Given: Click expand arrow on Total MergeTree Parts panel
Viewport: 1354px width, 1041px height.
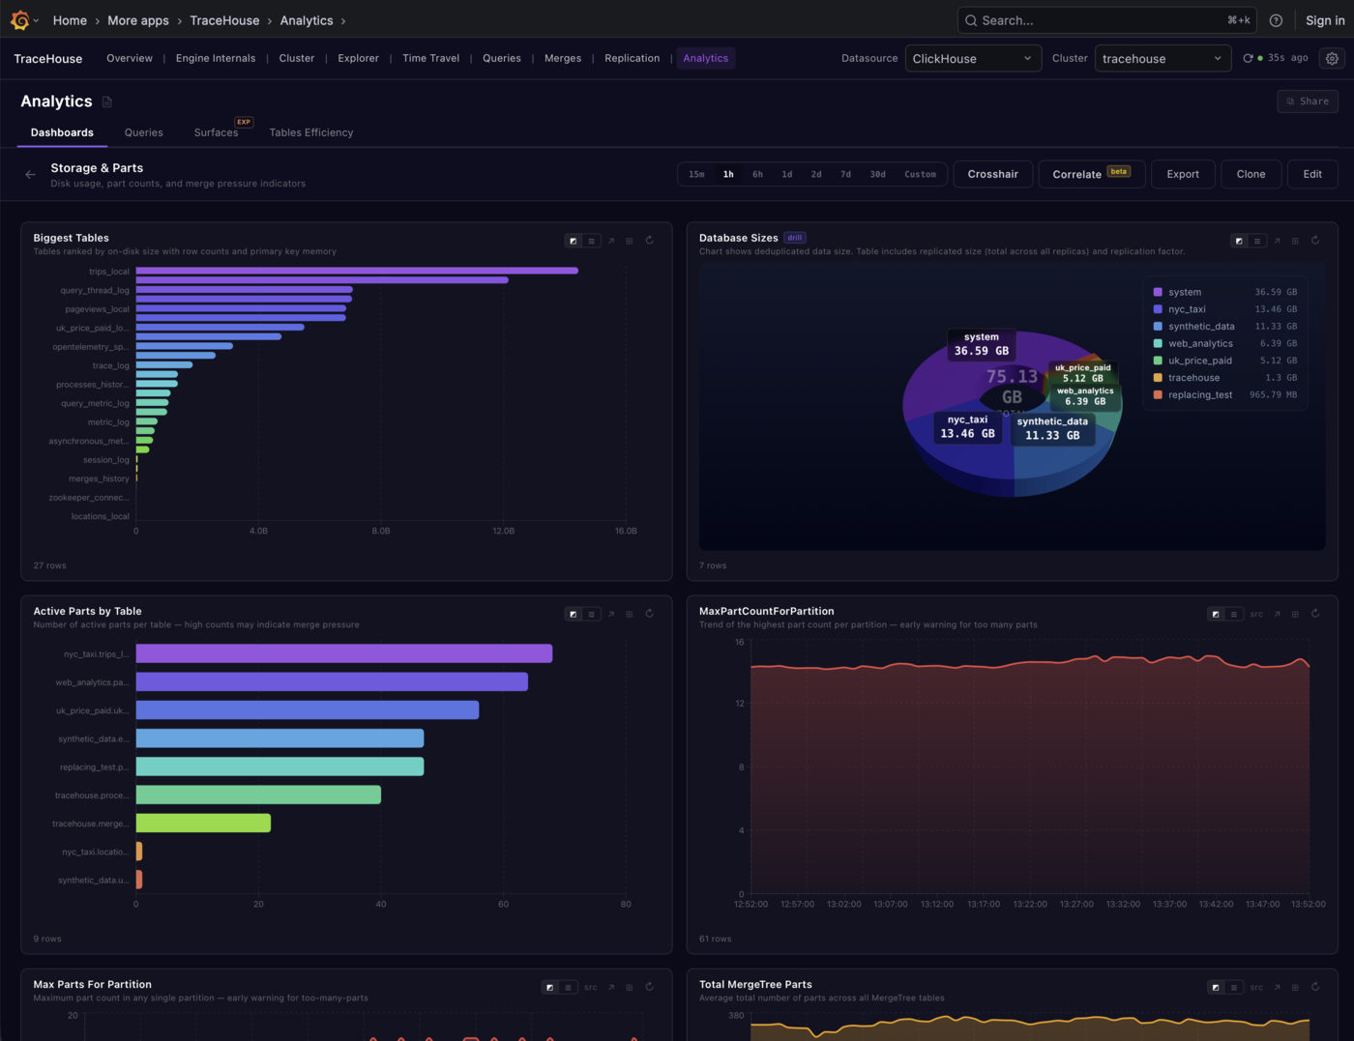Looking at the screenshot, I should [1277, 987].
